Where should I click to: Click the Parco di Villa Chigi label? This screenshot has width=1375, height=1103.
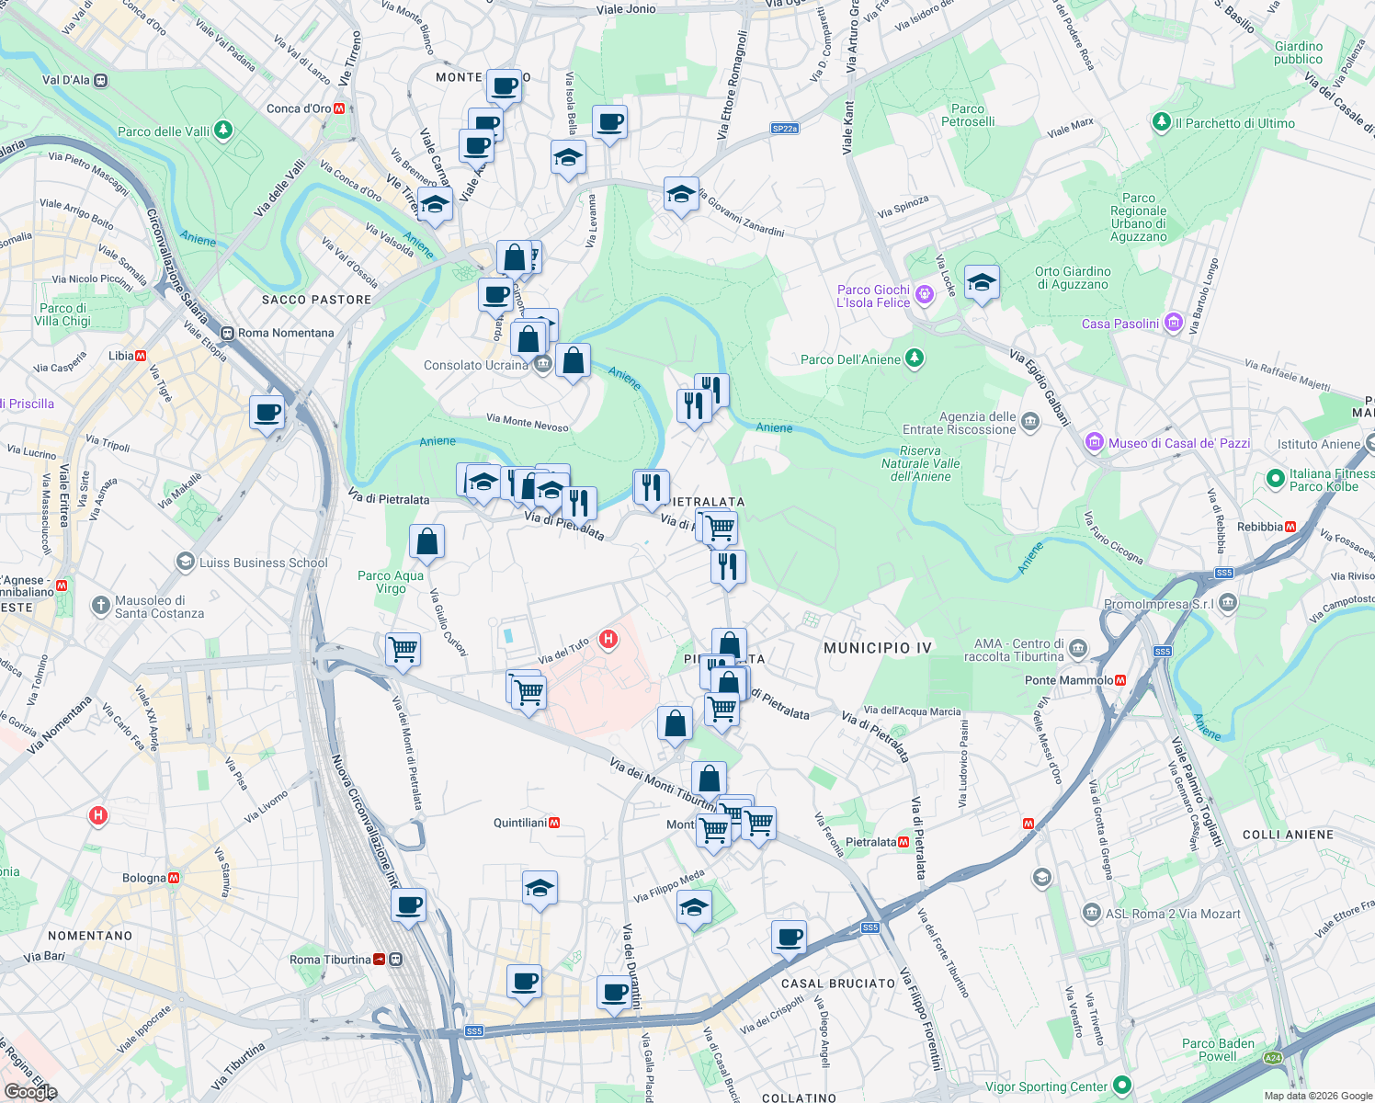click(x=62, y=314)
